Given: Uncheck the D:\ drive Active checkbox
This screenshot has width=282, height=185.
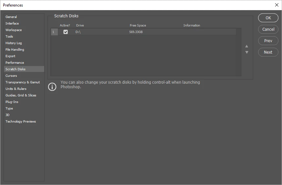Looking at the screenshot, I should pos(66,32).
